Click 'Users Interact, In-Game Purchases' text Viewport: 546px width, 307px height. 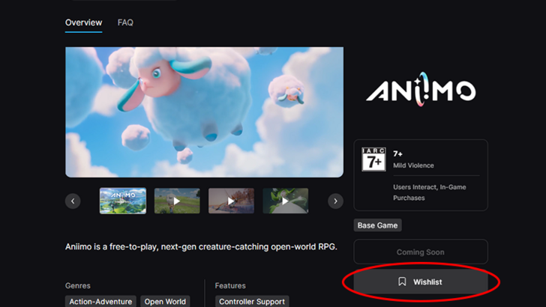pyautogui.click(x=429, y=192)
